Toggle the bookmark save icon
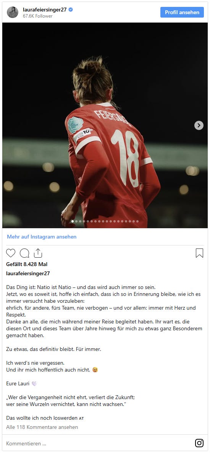This screenshot has width=210, height=453. 199,253
